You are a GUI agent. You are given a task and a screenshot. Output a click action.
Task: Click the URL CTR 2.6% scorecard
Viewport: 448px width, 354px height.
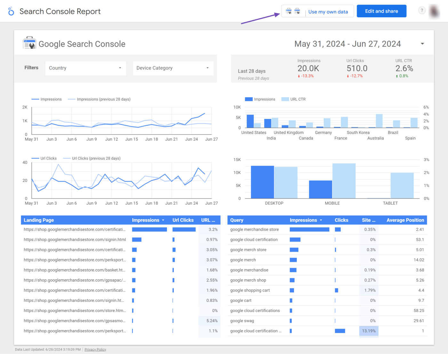(x=404, y=68)
